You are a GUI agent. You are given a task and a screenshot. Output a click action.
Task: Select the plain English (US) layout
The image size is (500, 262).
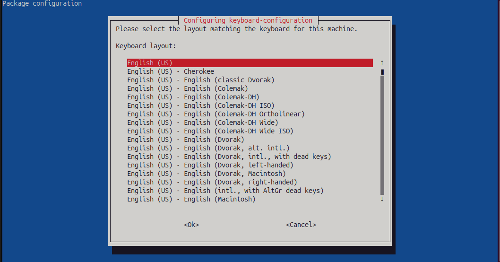[250, 63]
